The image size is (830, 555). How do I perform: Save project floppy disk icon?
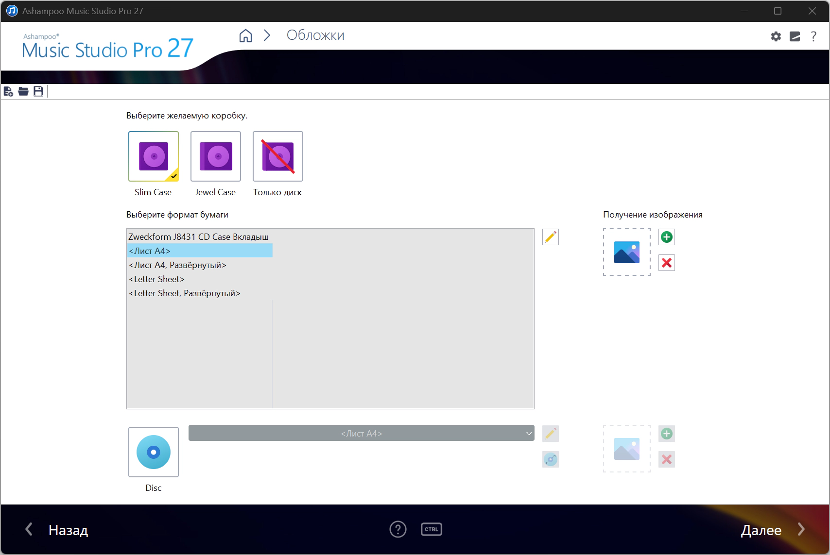point(38,91)
